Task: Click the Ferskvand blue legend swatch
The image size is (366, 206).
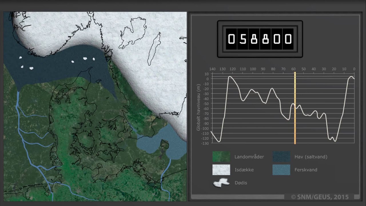Action: [x=281, y=170]
